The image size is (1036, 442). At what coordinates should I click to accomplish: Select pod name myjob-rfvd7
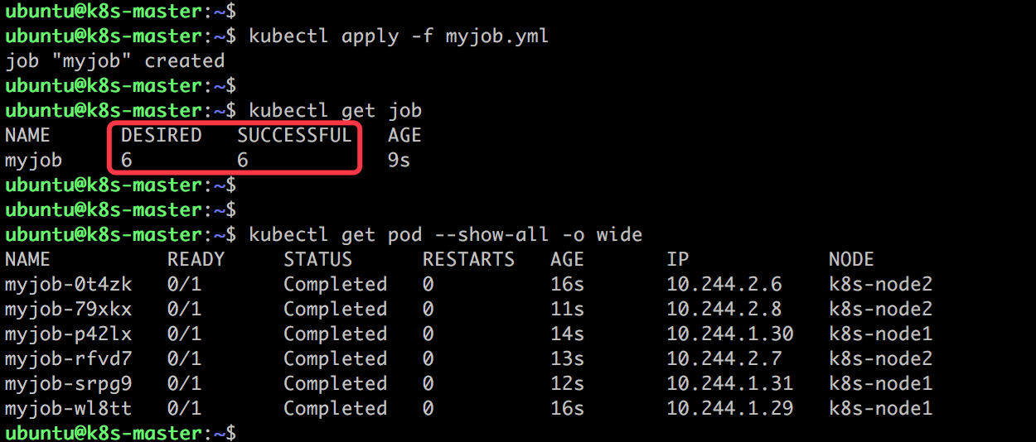(68, 359)
